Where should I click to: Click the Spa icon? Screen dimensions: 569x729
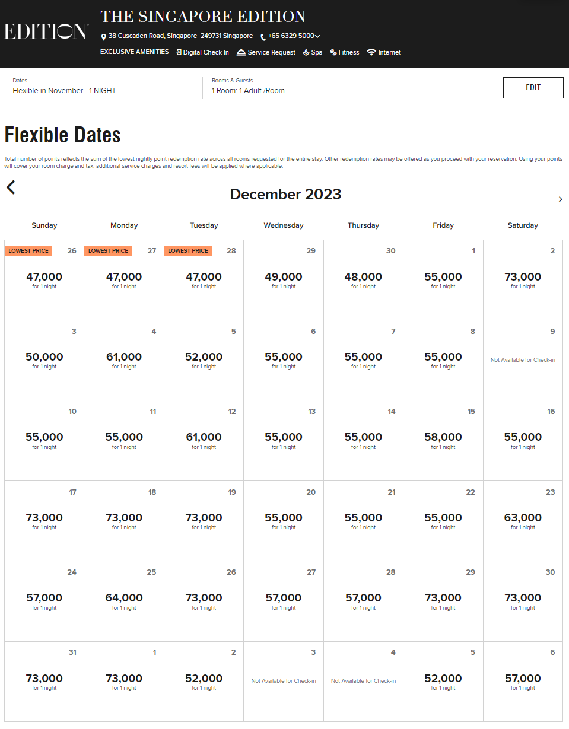(x=306, y=52)
